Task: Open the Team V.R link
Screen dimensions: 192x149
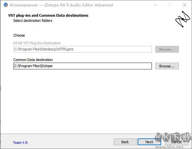Action: (x=20, y=143)
